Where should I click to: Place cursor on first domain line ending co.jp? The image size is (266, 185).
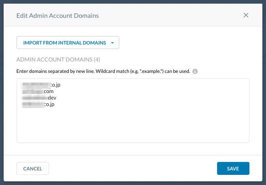pyautogui.click(x=55, y=85)
